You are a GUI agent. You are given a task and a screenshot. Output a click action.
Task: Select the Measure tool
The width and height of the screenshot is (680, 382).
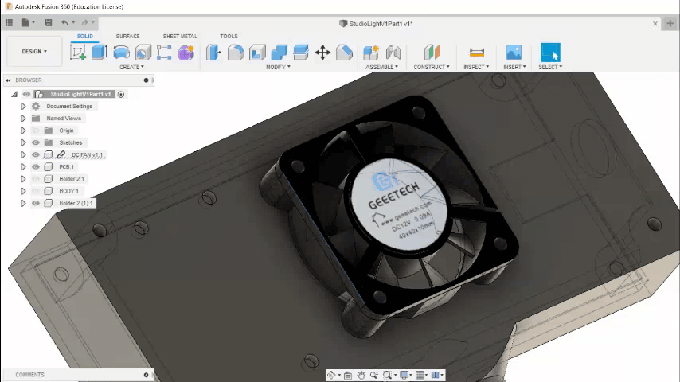(x=477, y=53)
